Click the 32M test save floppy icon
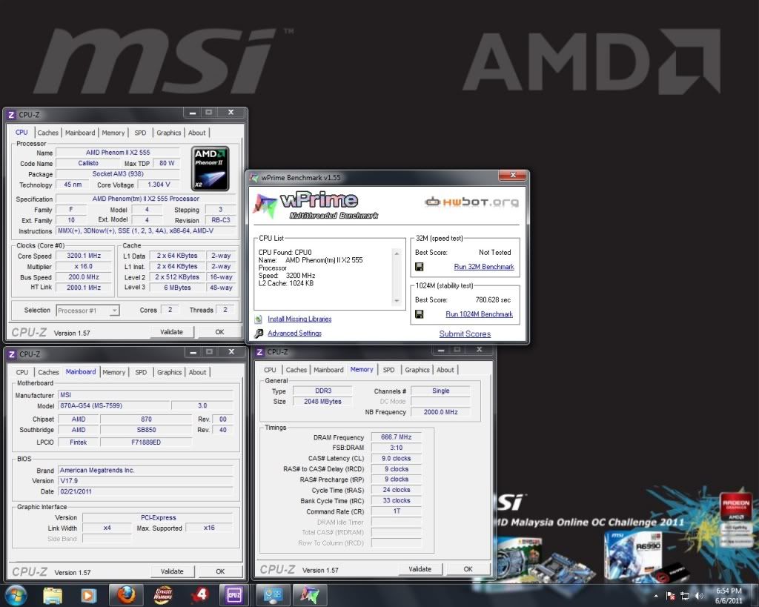This screenshot has height=607, width=759. [x=420, y=267]
